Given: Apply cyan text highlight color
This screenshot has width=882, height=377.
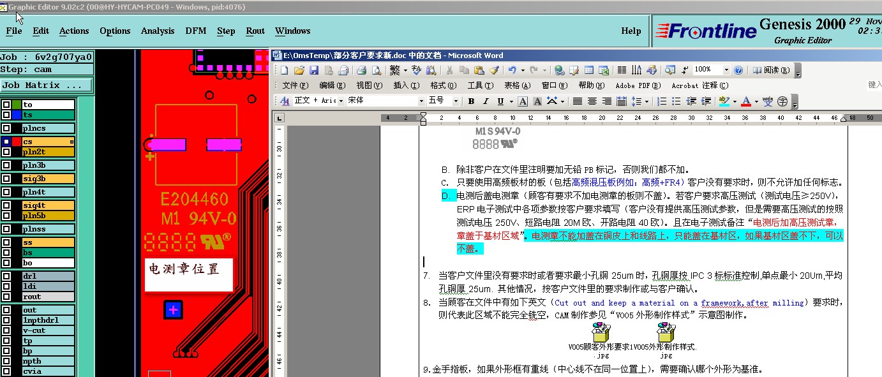Looking at the screenshot, I should (724, 101).
